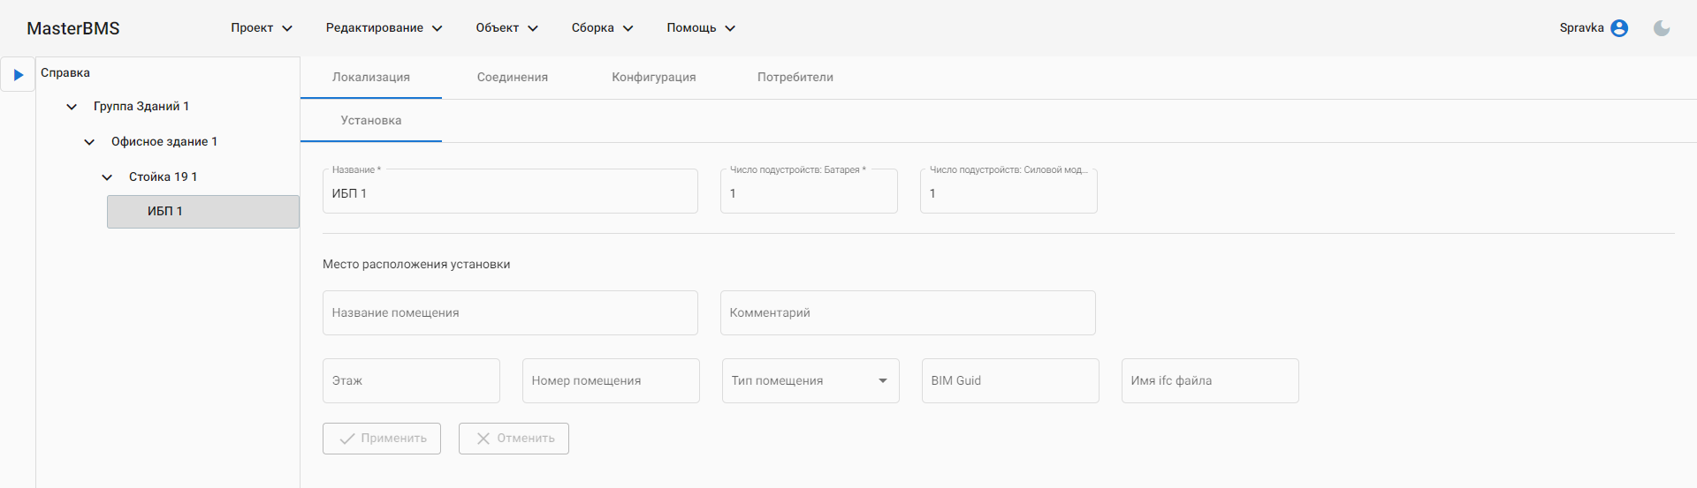
Task: Toggle dark mode with the moon icon
Action: point(1662,28)
